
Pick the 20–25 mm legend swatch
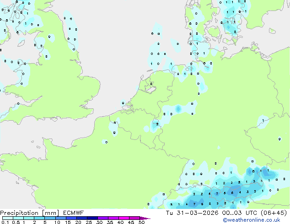point(82,218)
